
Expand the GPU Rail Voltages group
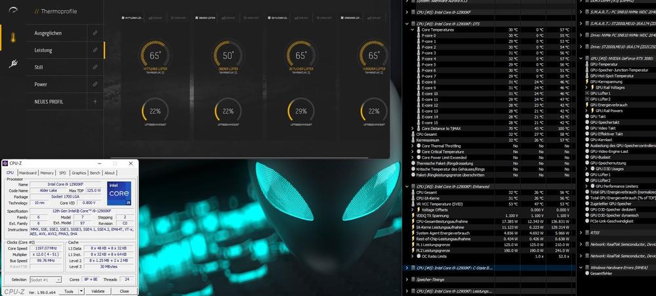tap(586, 87)
